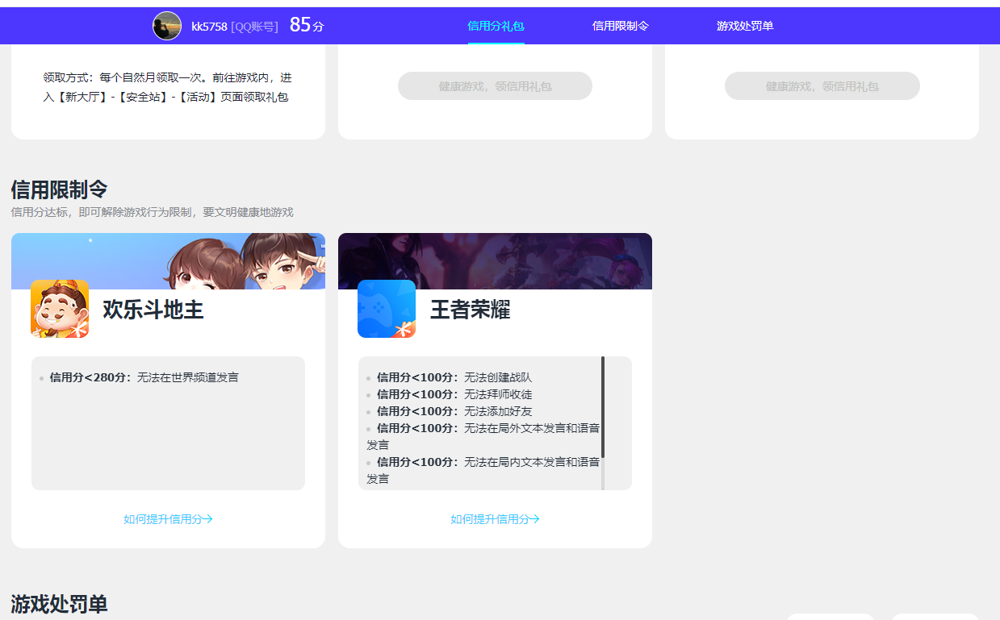Click the 王者荣耀 banner image

coord(495,261)
